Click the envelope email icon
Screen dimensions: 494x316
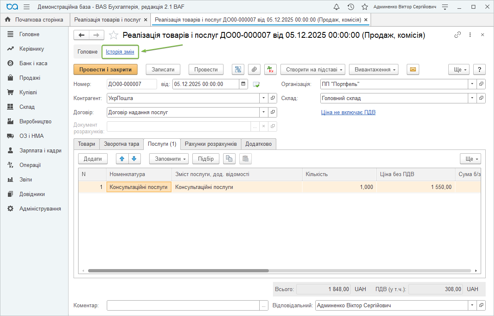(413, 69)
